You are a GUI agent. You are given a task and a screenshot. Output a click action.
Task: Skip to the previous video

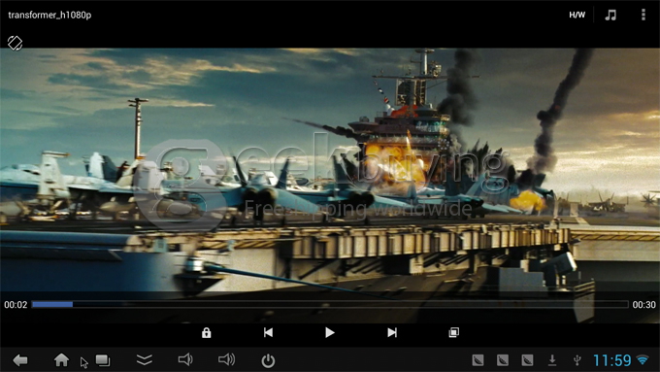(x=268, y=333)
